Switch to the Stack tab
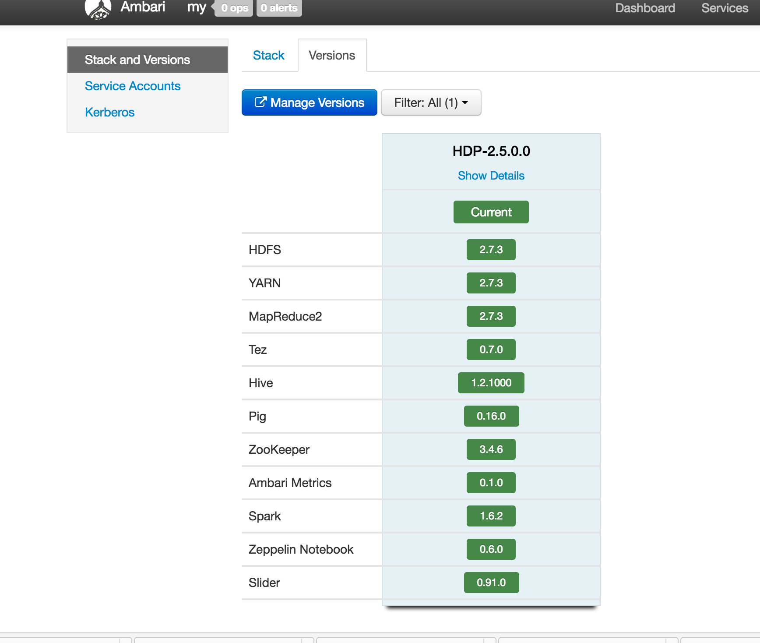The width and height of the screenshot is (760, 643). [268, 56]
